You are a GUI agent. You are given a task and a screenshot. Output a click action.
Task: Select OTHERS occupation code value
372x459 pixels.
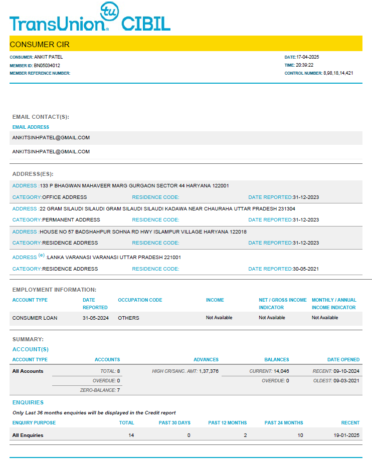(128, 318)
